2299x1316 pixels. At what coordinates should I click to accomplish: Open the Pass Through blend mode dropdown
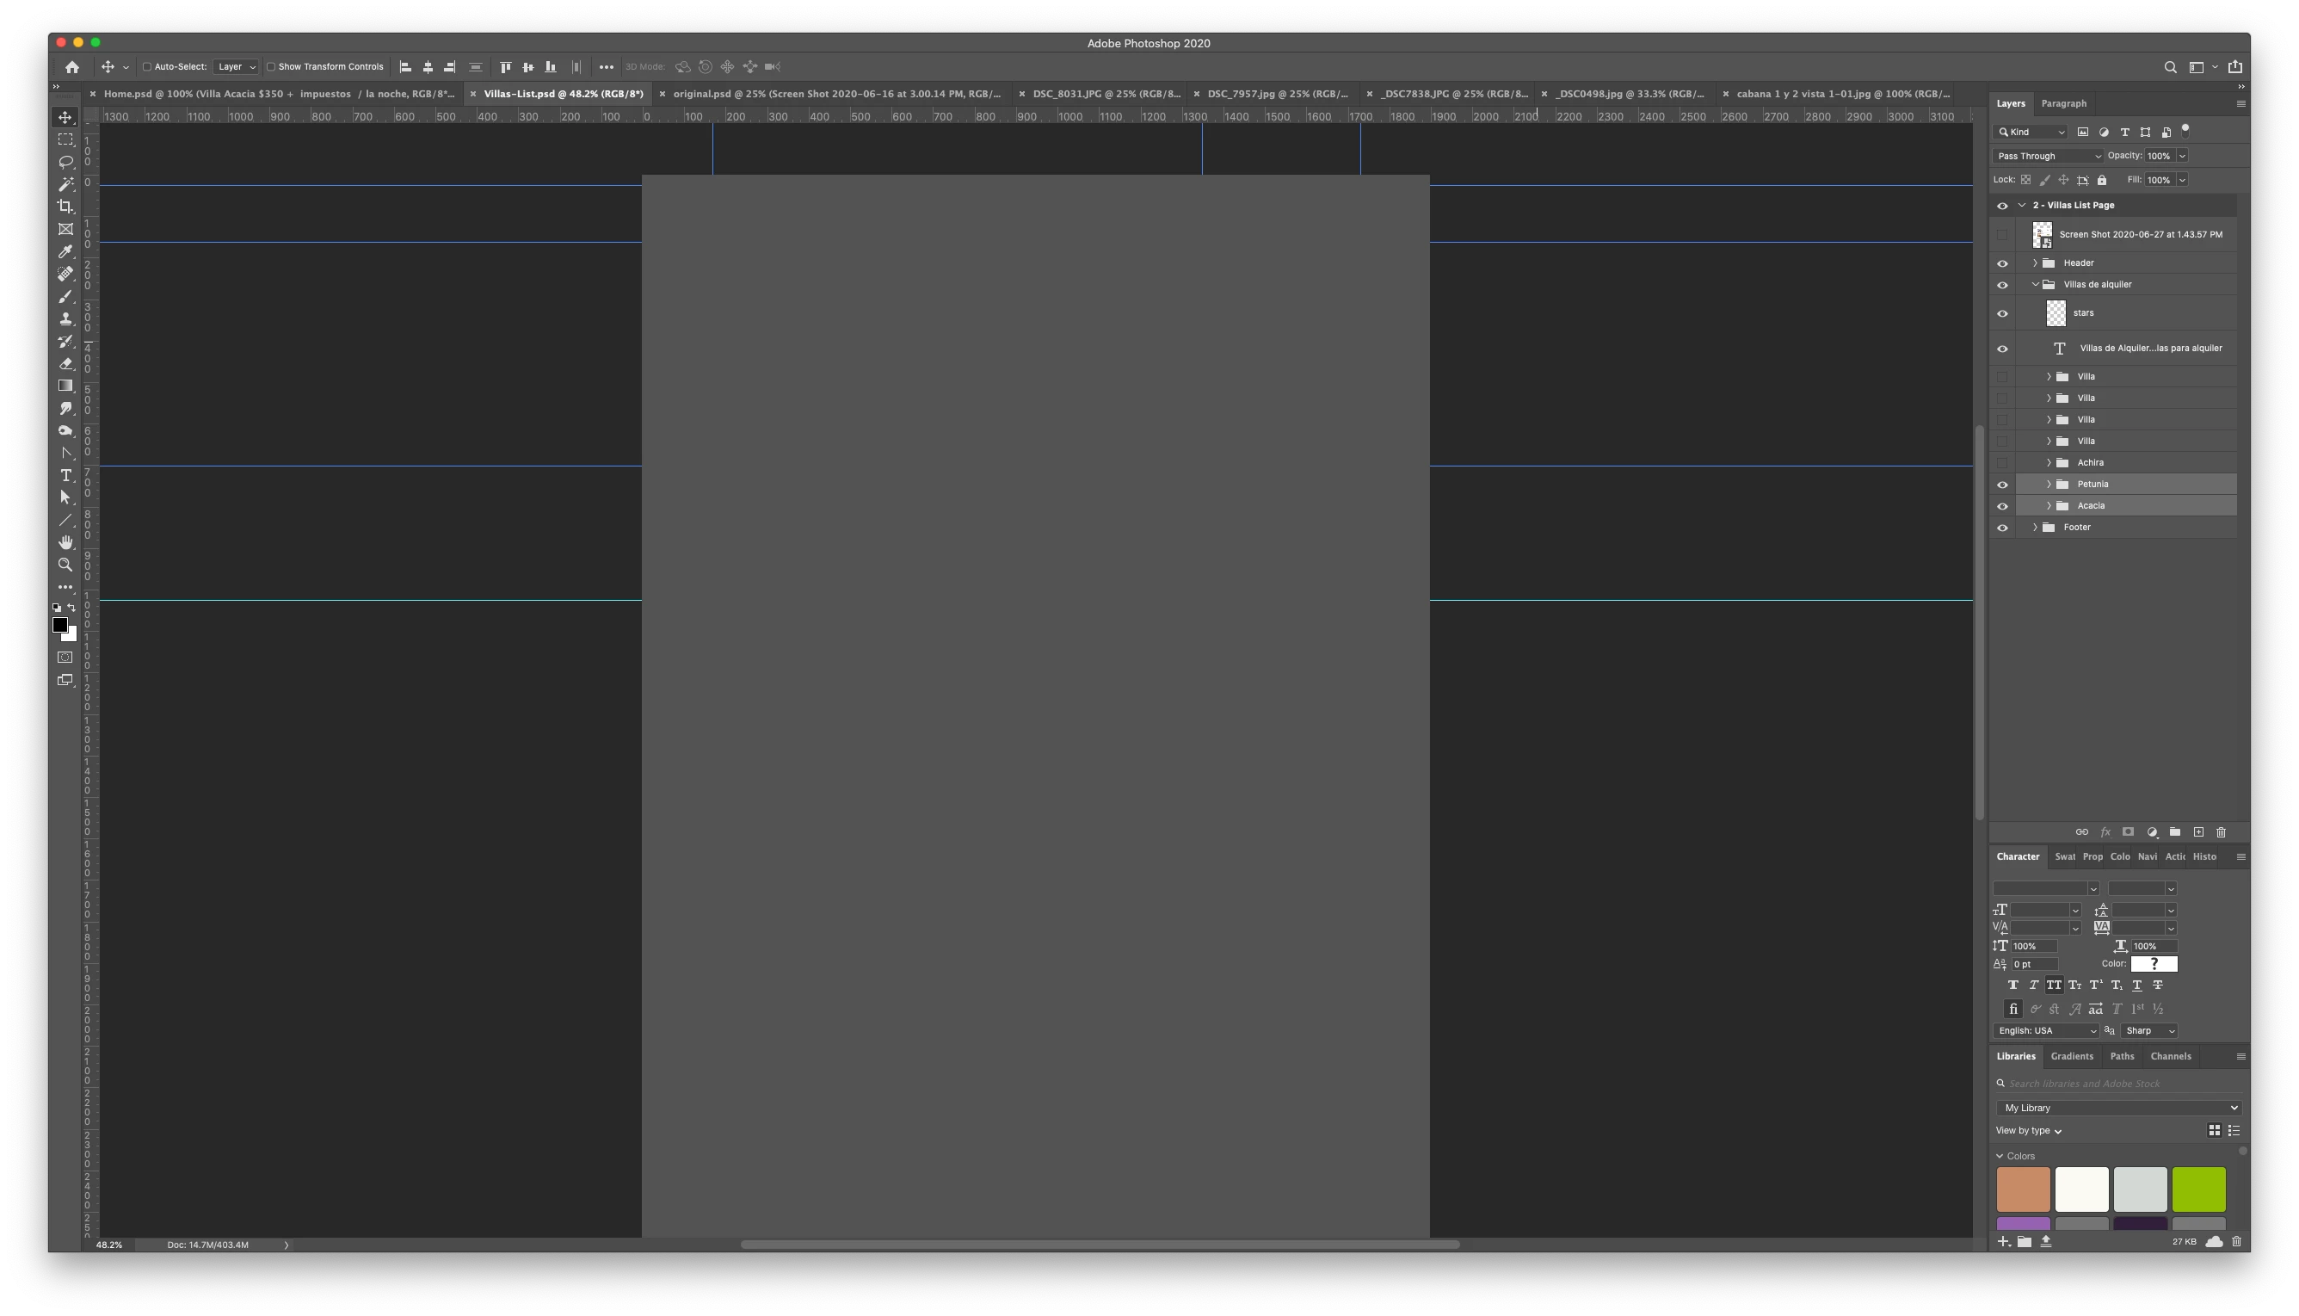pyautogui.click(x=2049, y=157)
